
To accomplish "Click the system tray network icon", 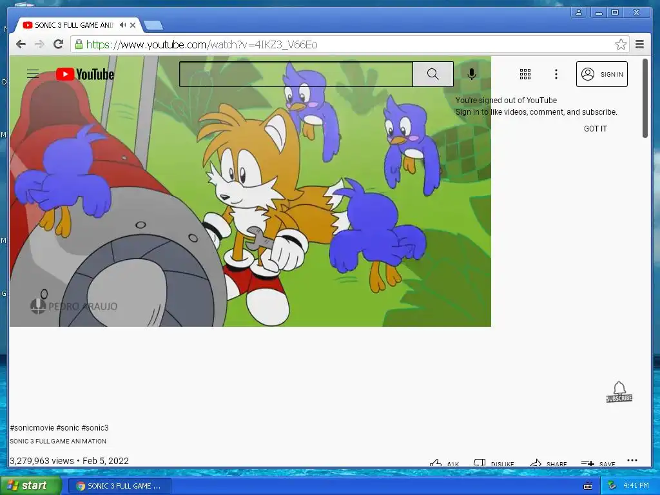I will [x=612, y=486].
